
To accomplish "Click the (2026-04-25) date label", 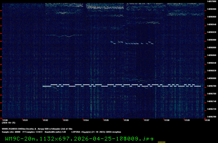I will [8, 123].
